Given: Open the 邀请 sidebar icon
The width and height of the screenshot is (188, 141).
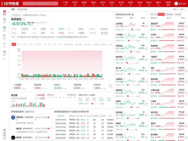Looking at the screenshot, I should (4, 37).
